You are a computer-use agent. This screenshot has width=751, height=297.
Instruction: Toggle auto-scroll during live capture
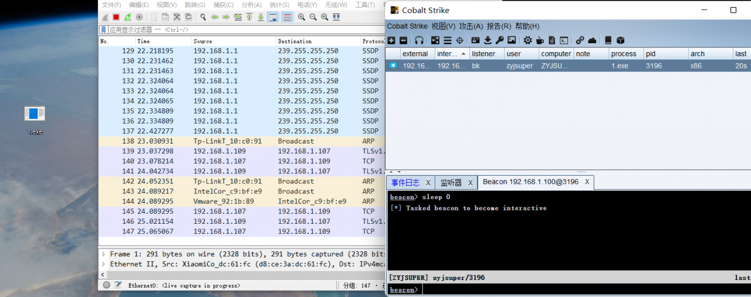point(273,18)
